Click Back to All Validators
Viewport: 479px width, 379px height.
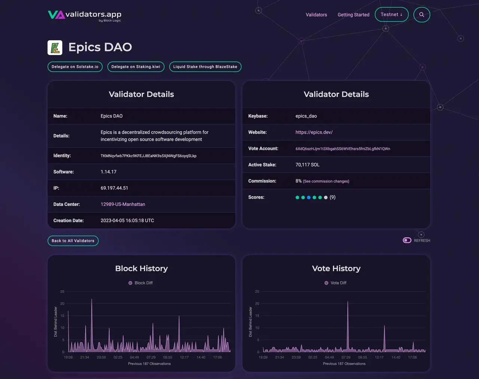click(x=73, y=241)
